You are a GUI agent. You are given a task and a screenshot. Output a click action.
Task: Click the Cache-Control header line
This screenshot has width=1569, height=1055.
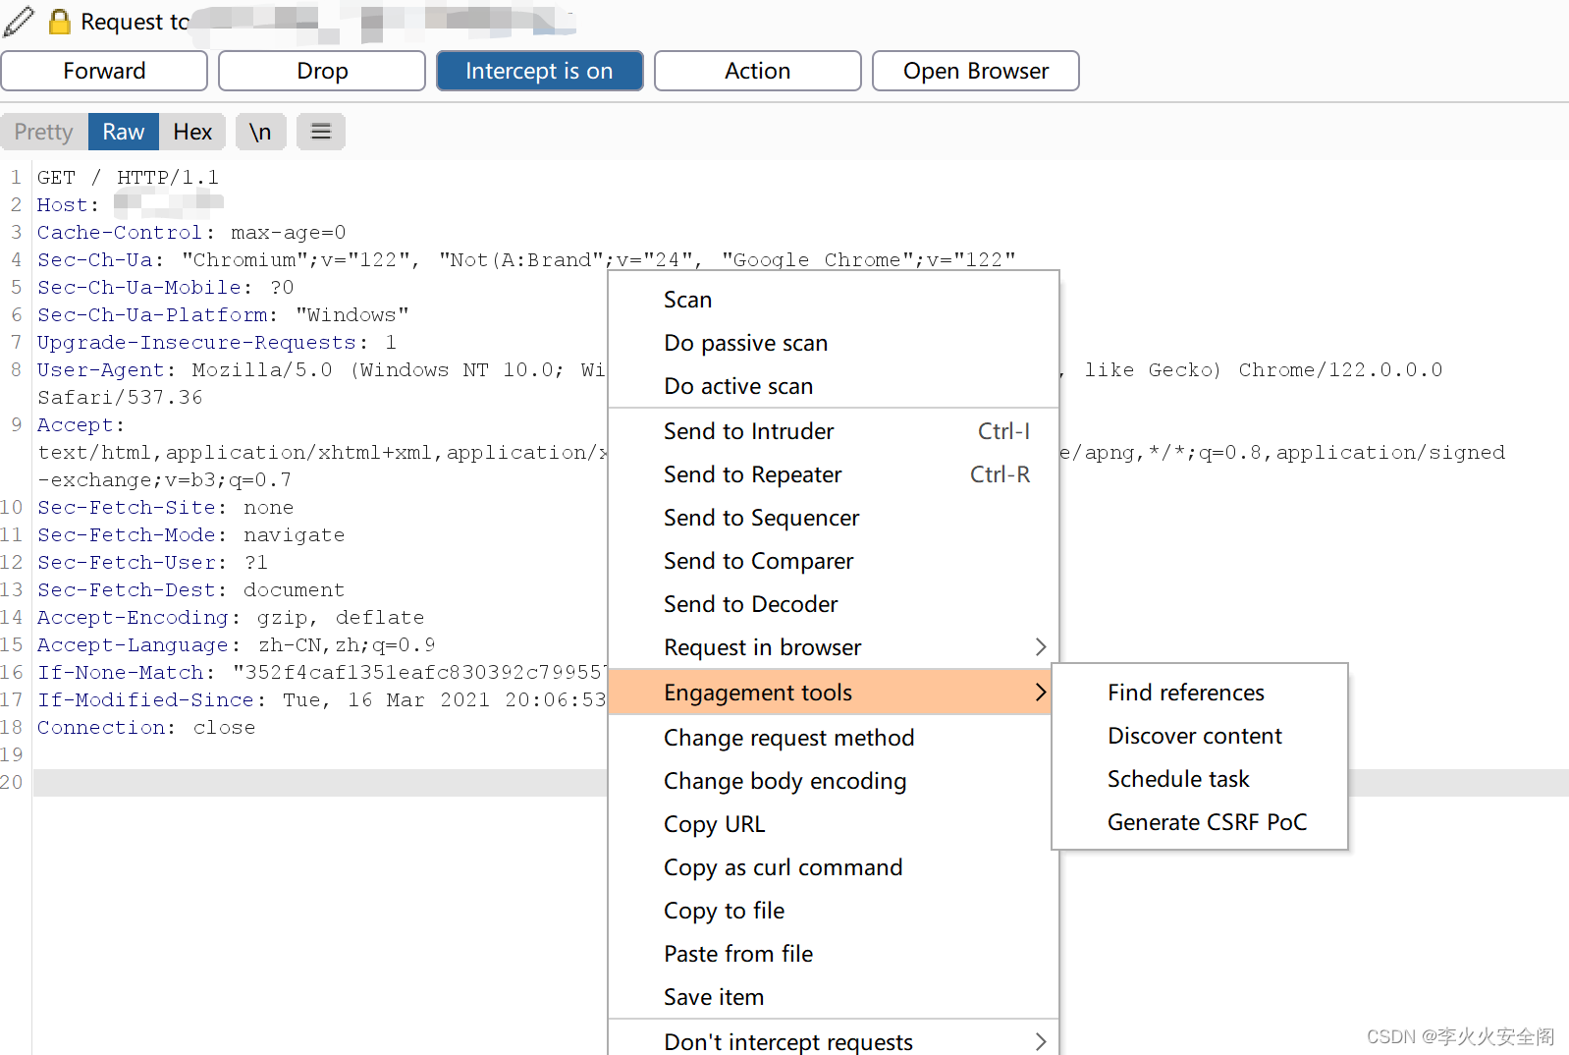pyautogui.click(x=191, y=233)
